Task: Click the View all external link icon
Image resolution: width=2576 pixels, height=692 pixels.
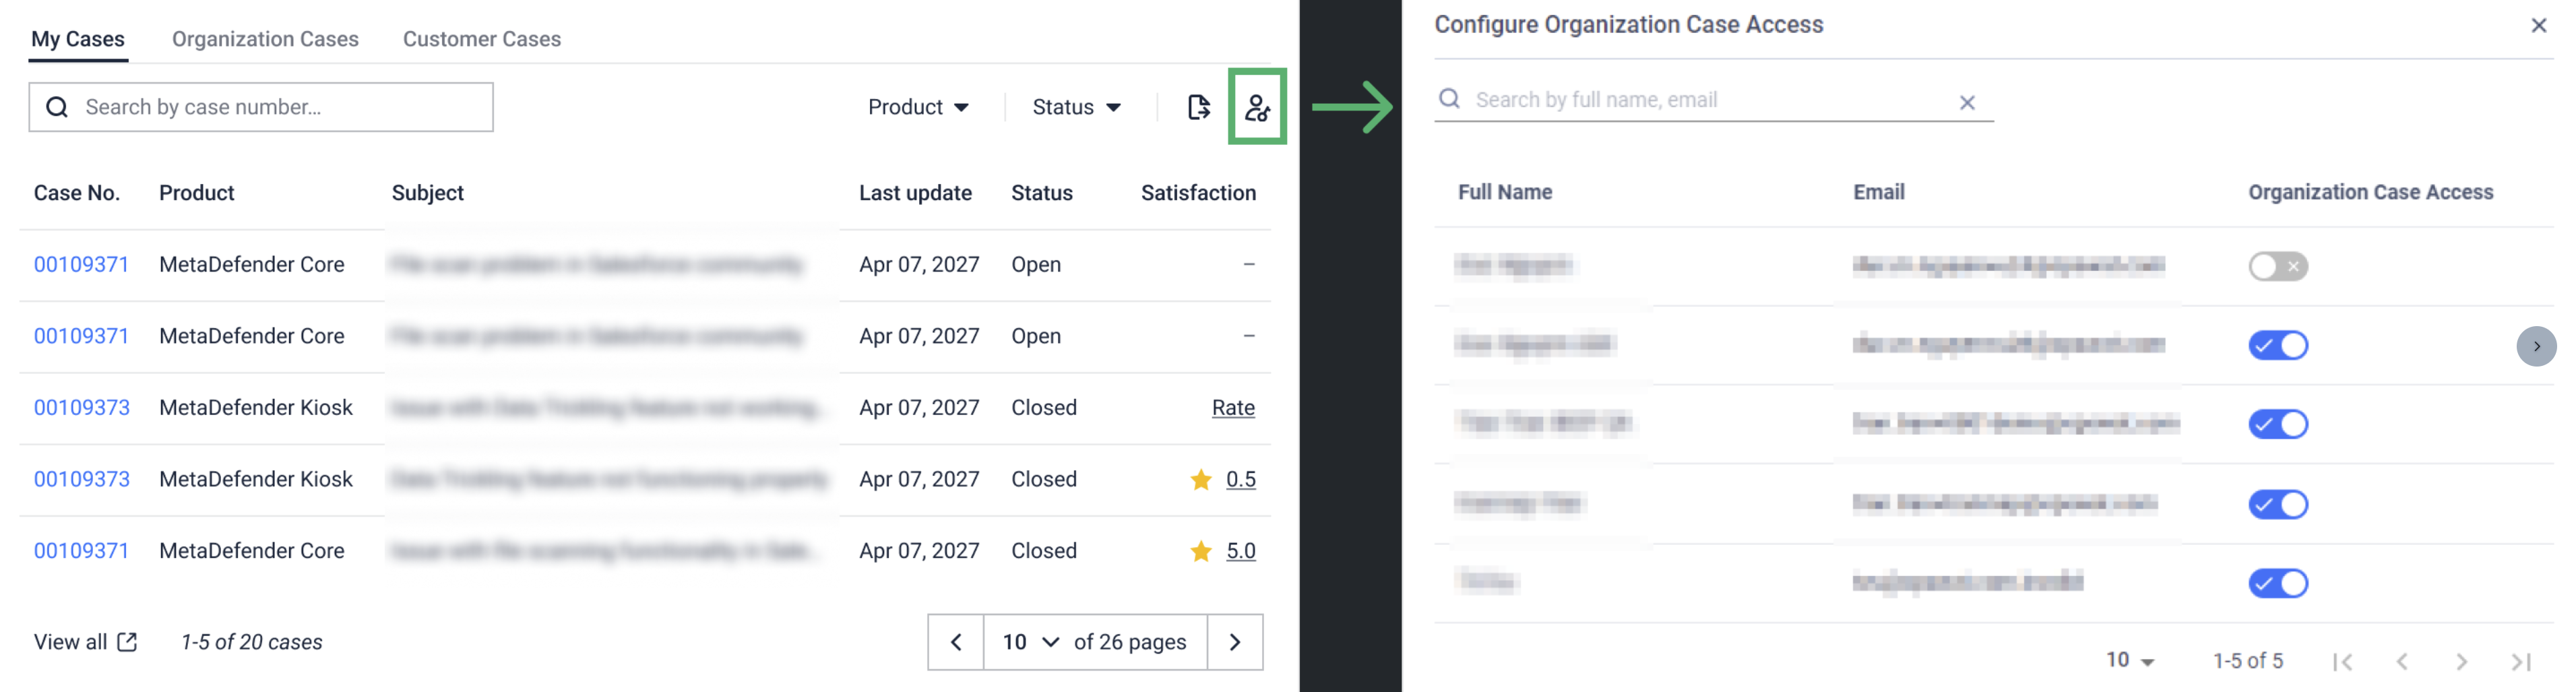Action: click(x=127, y=642)
